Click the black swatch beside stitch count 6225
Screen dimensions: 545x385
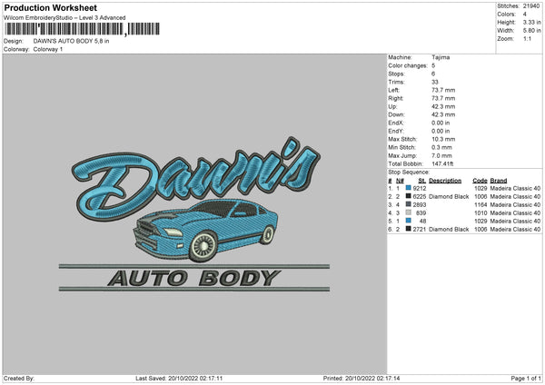409,196
